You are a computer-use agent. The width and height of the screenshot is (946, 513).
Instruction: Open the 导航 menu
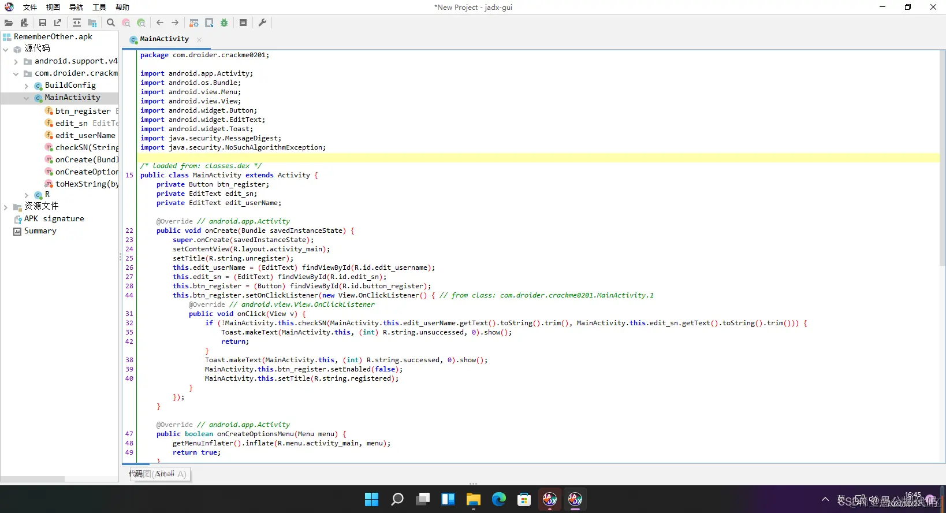click(76, 7)
